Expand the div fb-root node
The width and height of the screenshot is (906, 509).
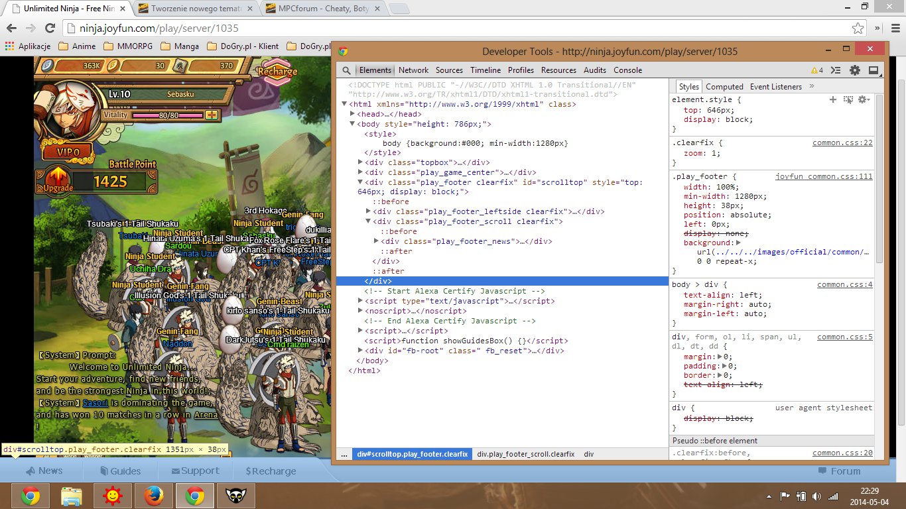tap(360, 351)
